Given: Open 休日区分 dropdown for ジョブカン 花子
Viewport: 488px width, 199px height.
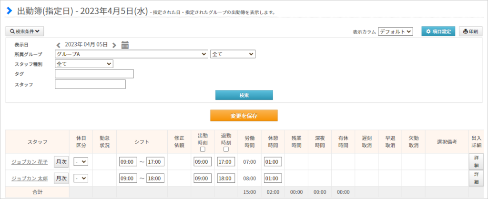Looking at the screenshot, I should pos(81,162).
